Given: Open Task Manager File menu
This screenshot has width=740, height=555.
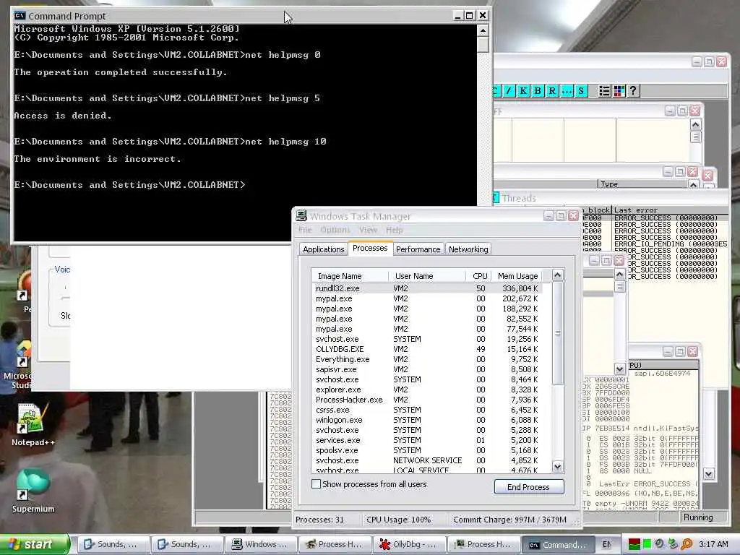Looking at the screenshot, I should pos(305,230).
